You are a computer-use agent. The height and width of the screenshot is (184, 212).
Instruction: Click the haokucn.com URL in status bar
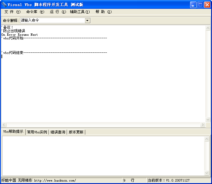pos(55,180)
